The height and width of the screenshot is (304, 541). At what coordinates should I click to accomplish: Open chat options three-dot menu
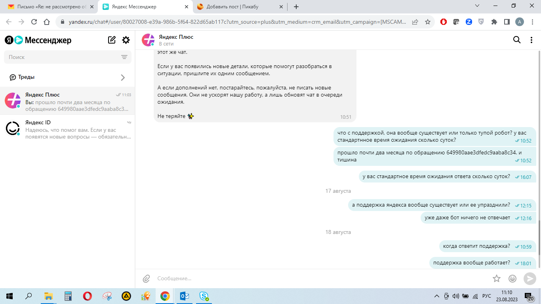pyautogui.click(x=531, y=40)
